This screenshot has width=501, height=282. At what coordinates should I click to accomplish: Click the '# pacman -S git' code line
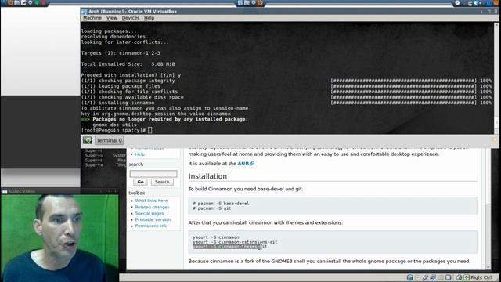[x=212, y=208]
